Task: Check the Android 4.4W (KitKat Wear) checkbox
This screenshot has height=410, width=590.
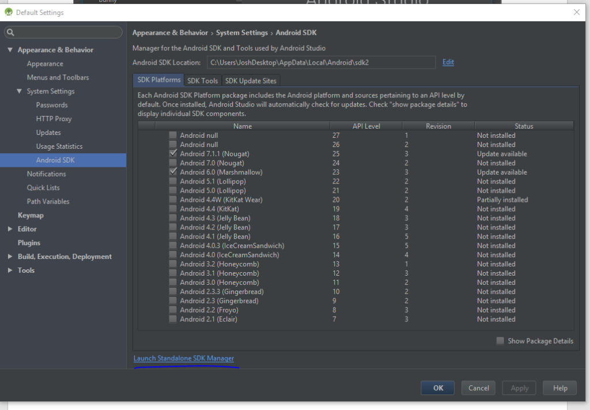Action: pos(173,200)
